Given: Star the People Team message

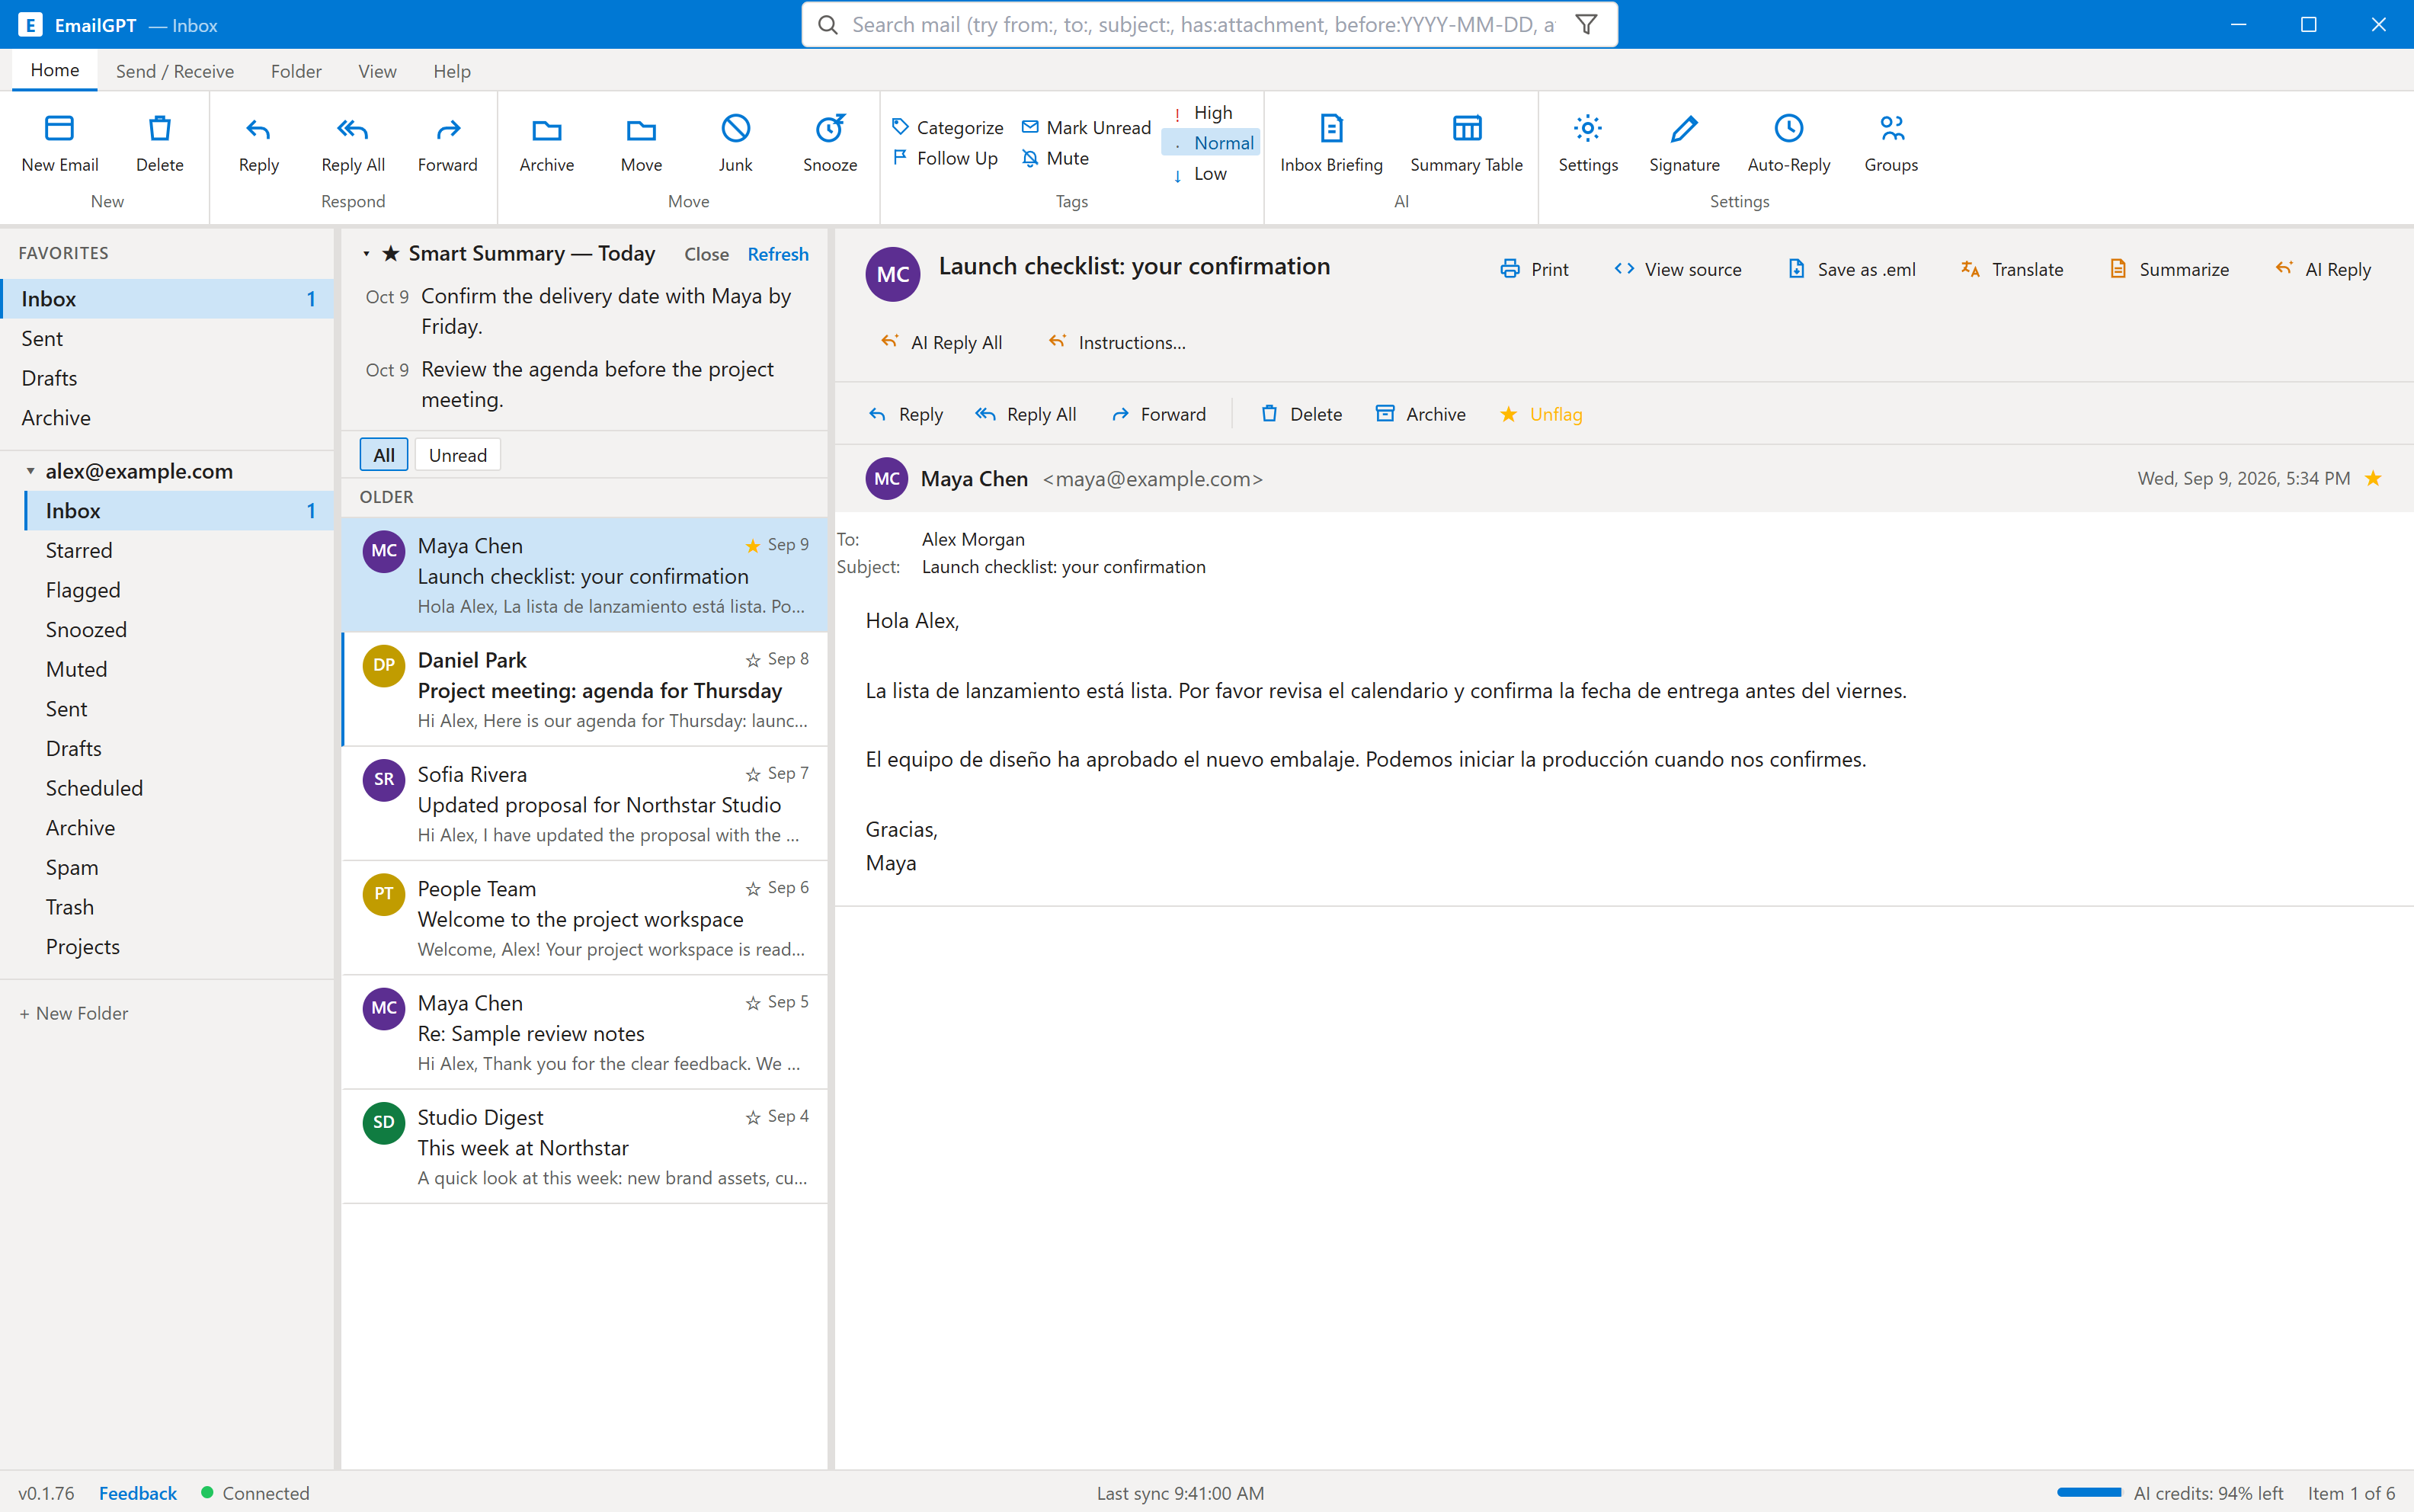Looking at the screenshot, I should click(753, 888).
